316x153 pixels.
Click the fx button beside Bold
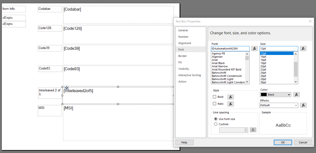pyautogui.click(x=231, y=97)
